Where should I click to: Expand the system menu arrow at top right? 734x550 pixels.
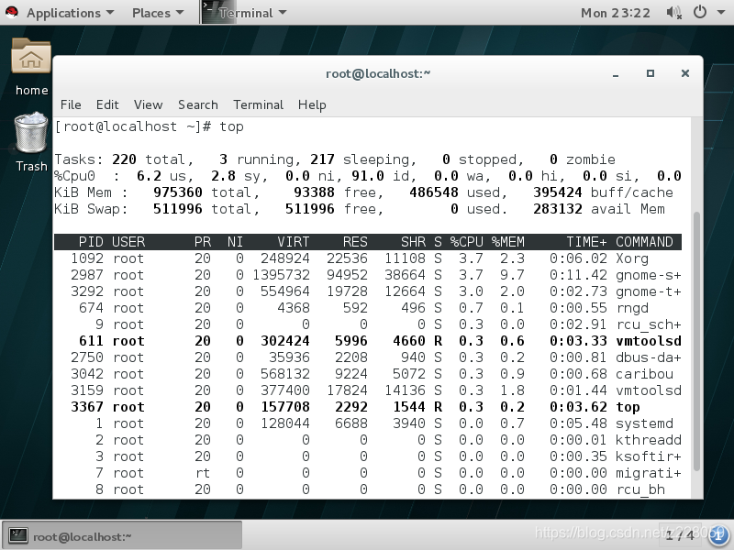pyautogui.click(x=721, y=13)
